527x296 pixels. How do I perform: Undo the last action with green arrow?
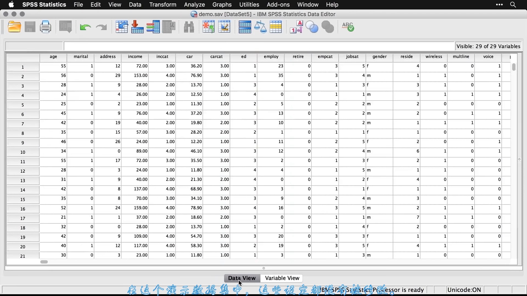click(85, 27)
